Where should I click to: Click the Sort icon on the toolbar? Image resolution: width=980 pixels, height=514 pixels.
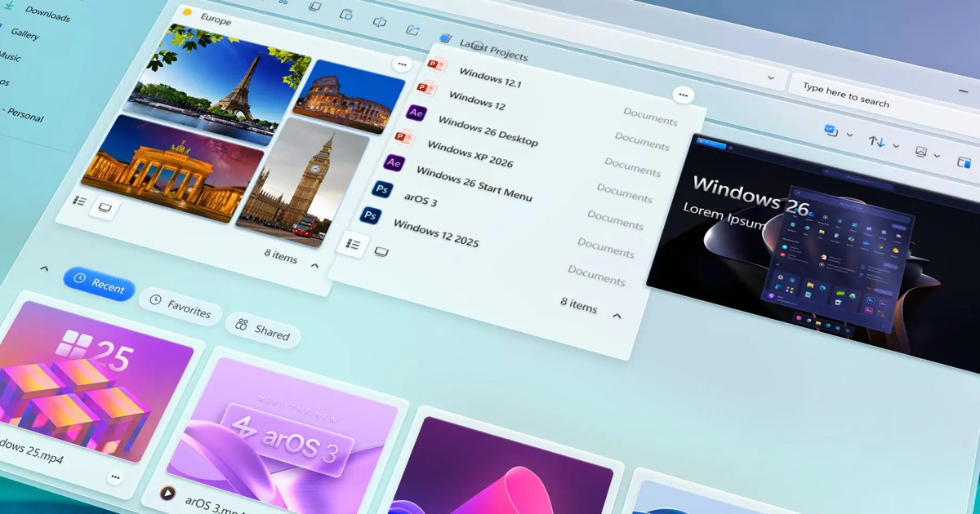point(876,142)
